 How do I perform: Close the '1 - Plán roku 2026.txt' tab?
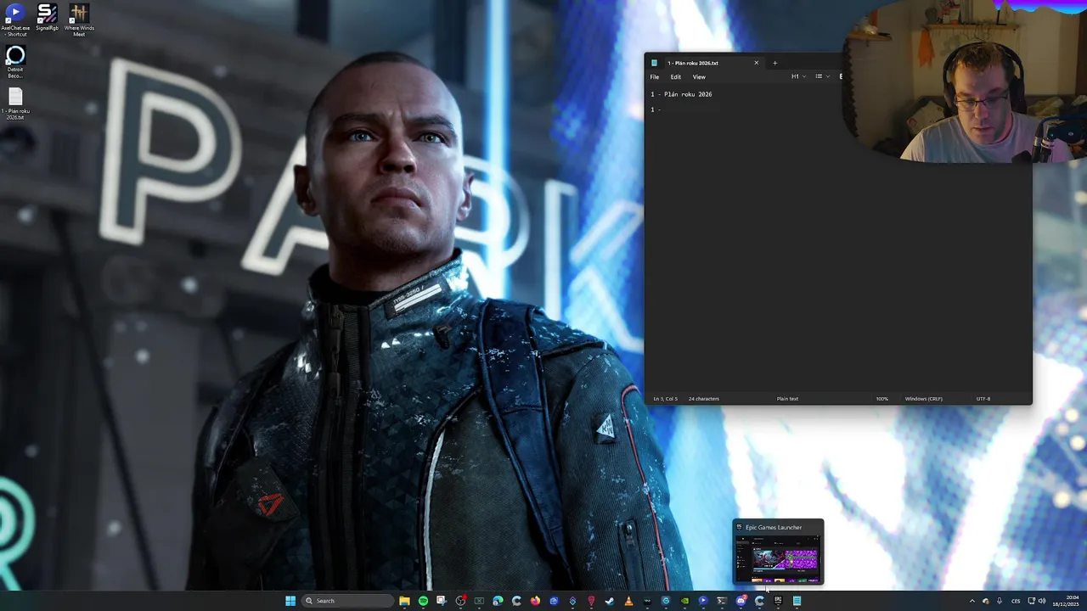click(756, 63)
